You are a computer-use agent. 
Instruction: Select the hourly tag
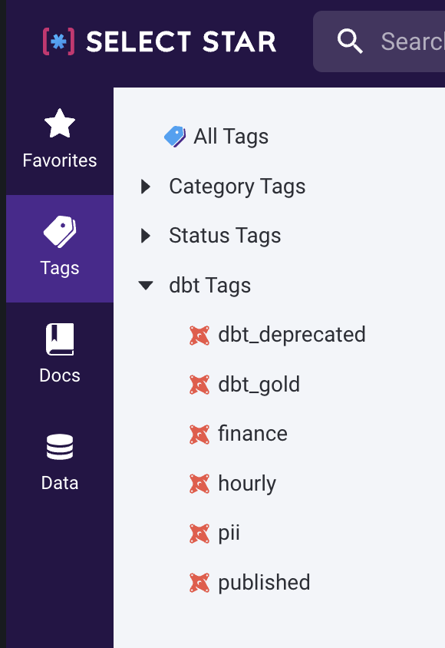pyautogui.click(x=247, y=484)
